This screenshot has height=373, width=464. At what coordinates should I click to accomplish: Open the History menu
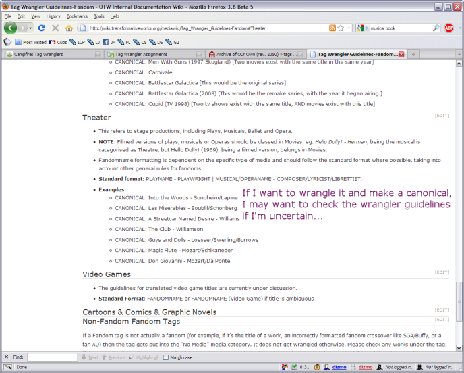tap(53, 16)
